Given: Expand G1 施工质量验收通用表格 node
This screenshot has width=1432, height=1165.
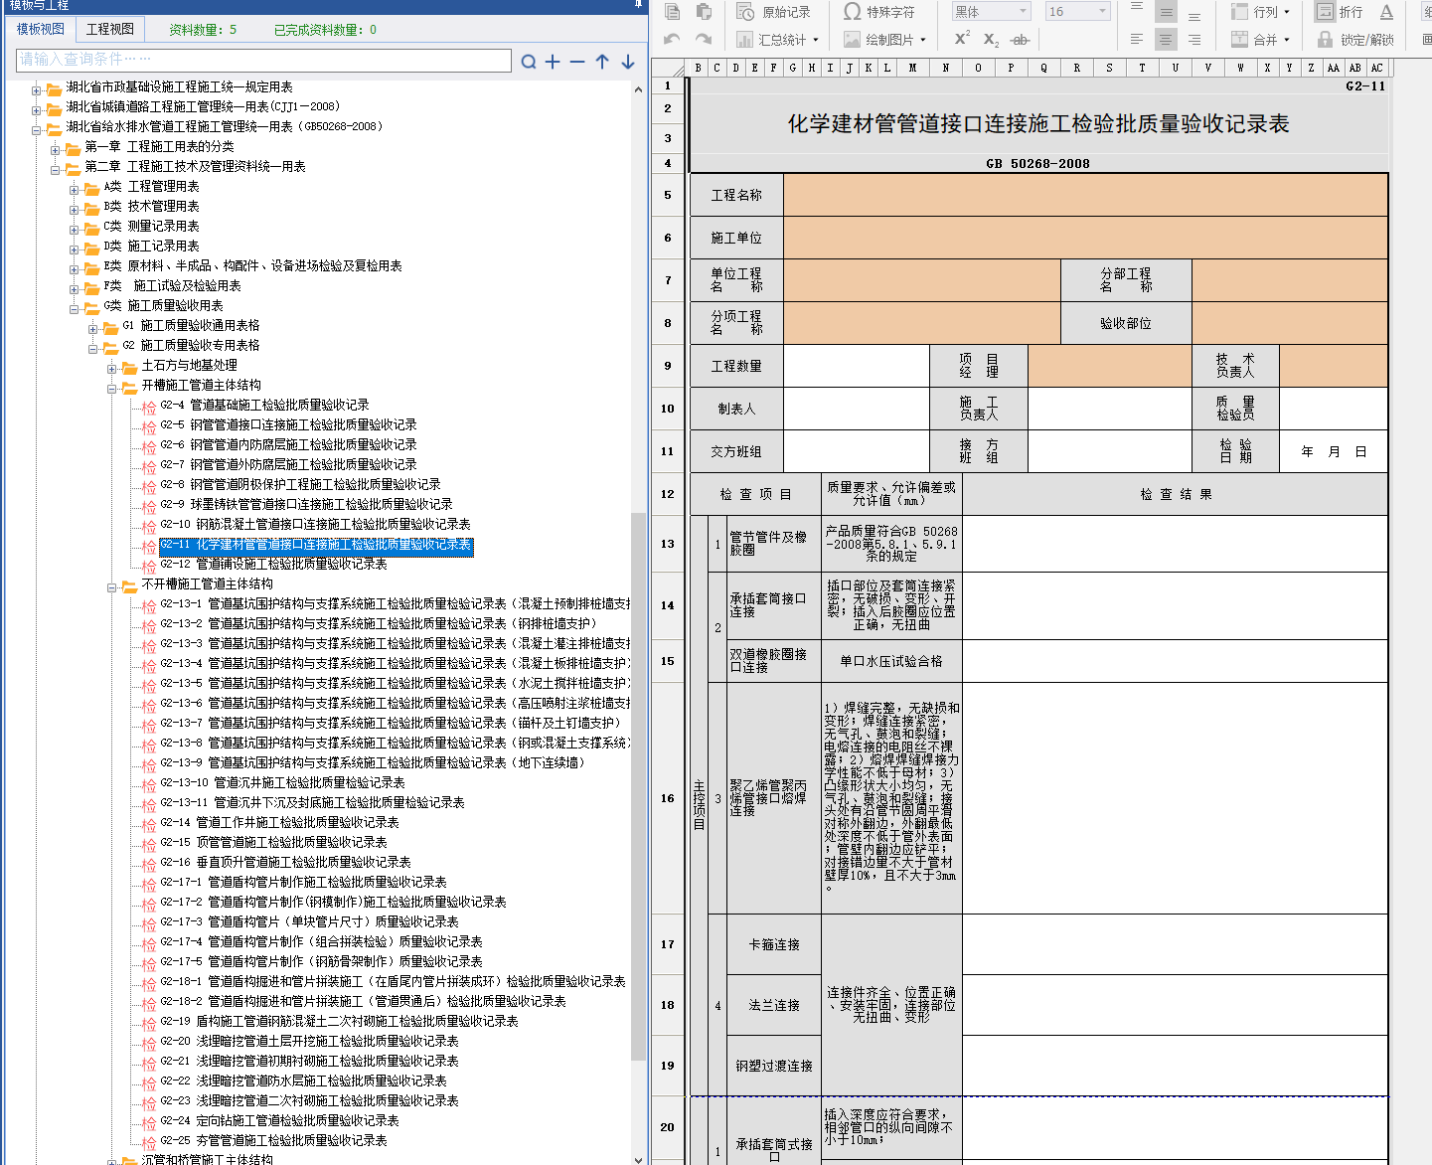Looking at the screenshot, I should point(93,328).
